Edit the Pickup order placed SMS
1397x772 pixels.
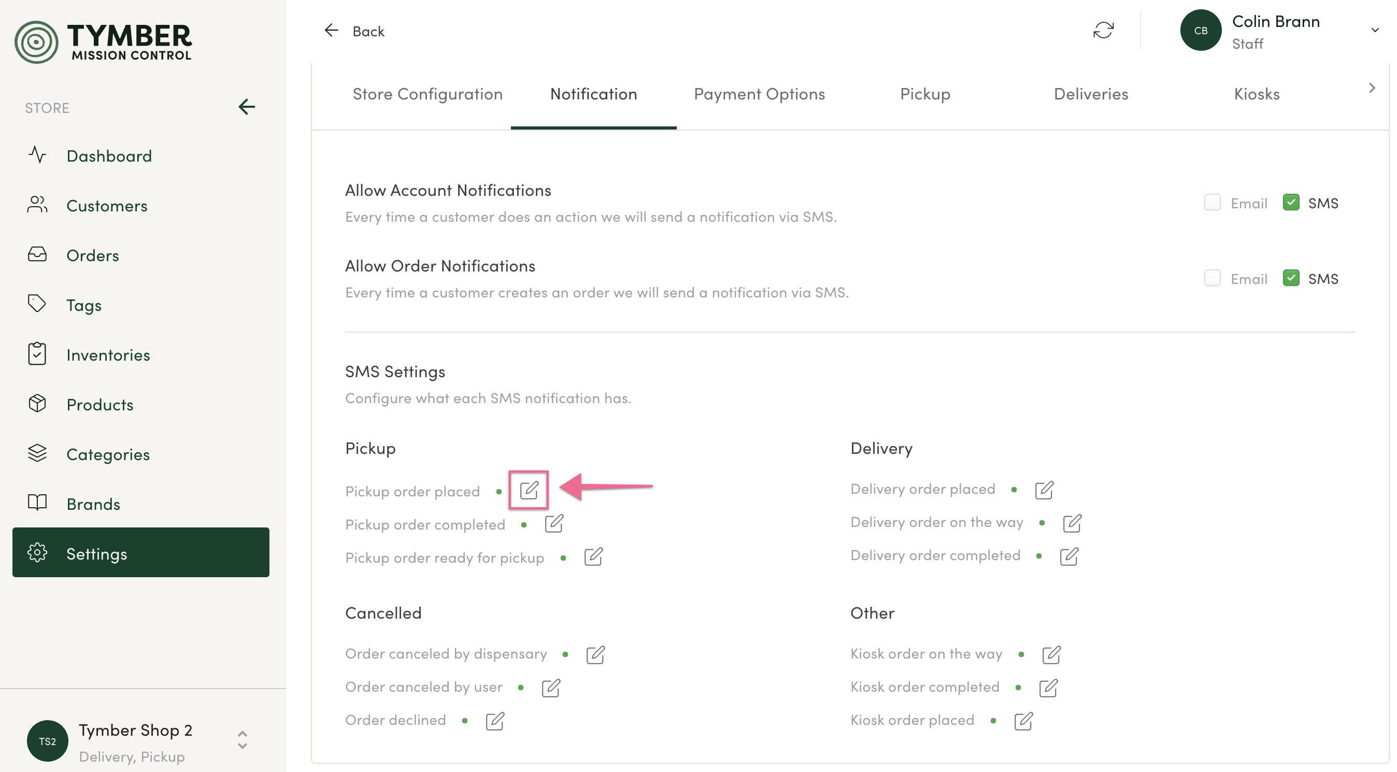coord(529,490)
